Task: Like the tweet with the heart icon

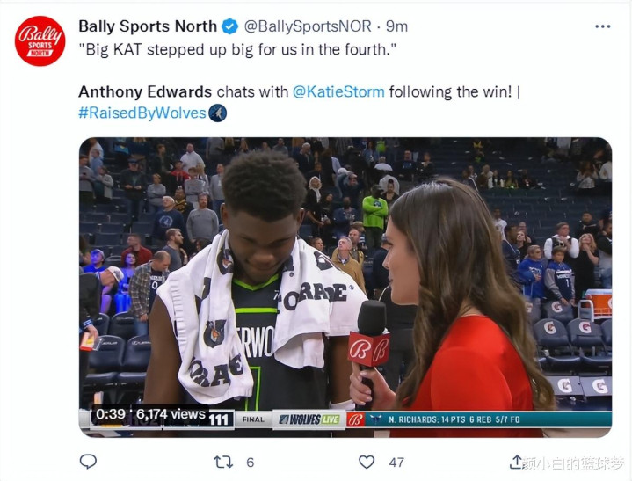Action: click(x=367, y=462)
